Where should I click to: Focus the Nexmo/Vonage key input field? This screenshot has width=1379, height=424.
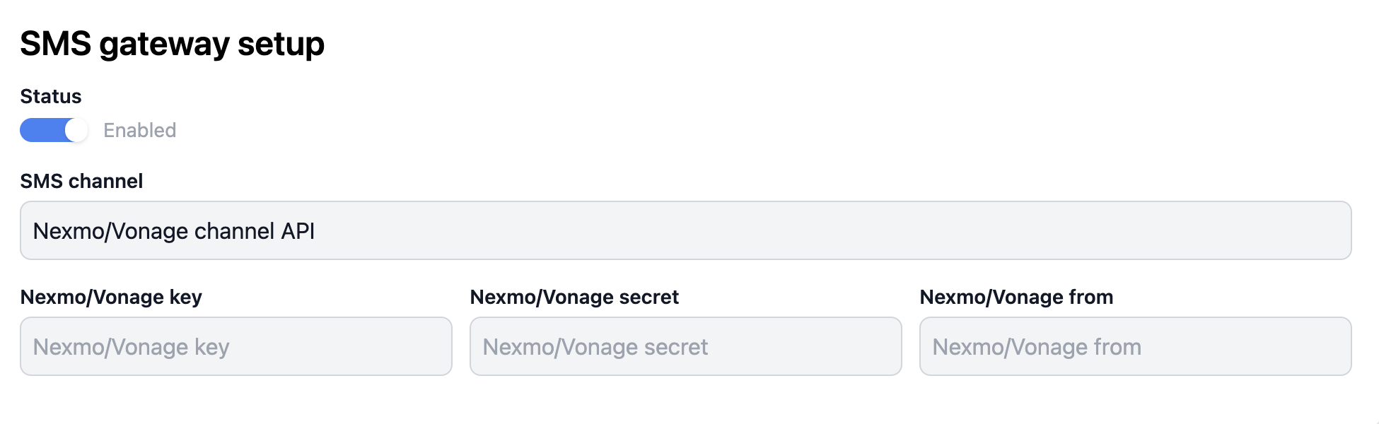pyautogui.click(x=235, y=346)
